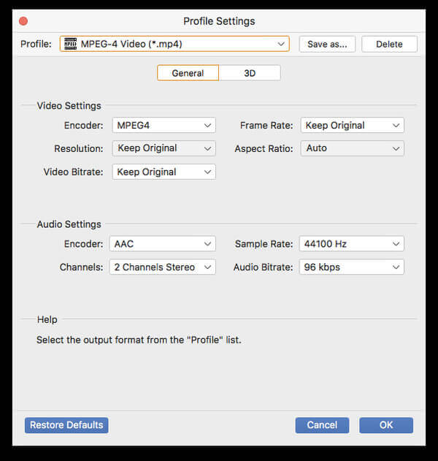
Task: Switch to the General tab
Action: (188, 73)
